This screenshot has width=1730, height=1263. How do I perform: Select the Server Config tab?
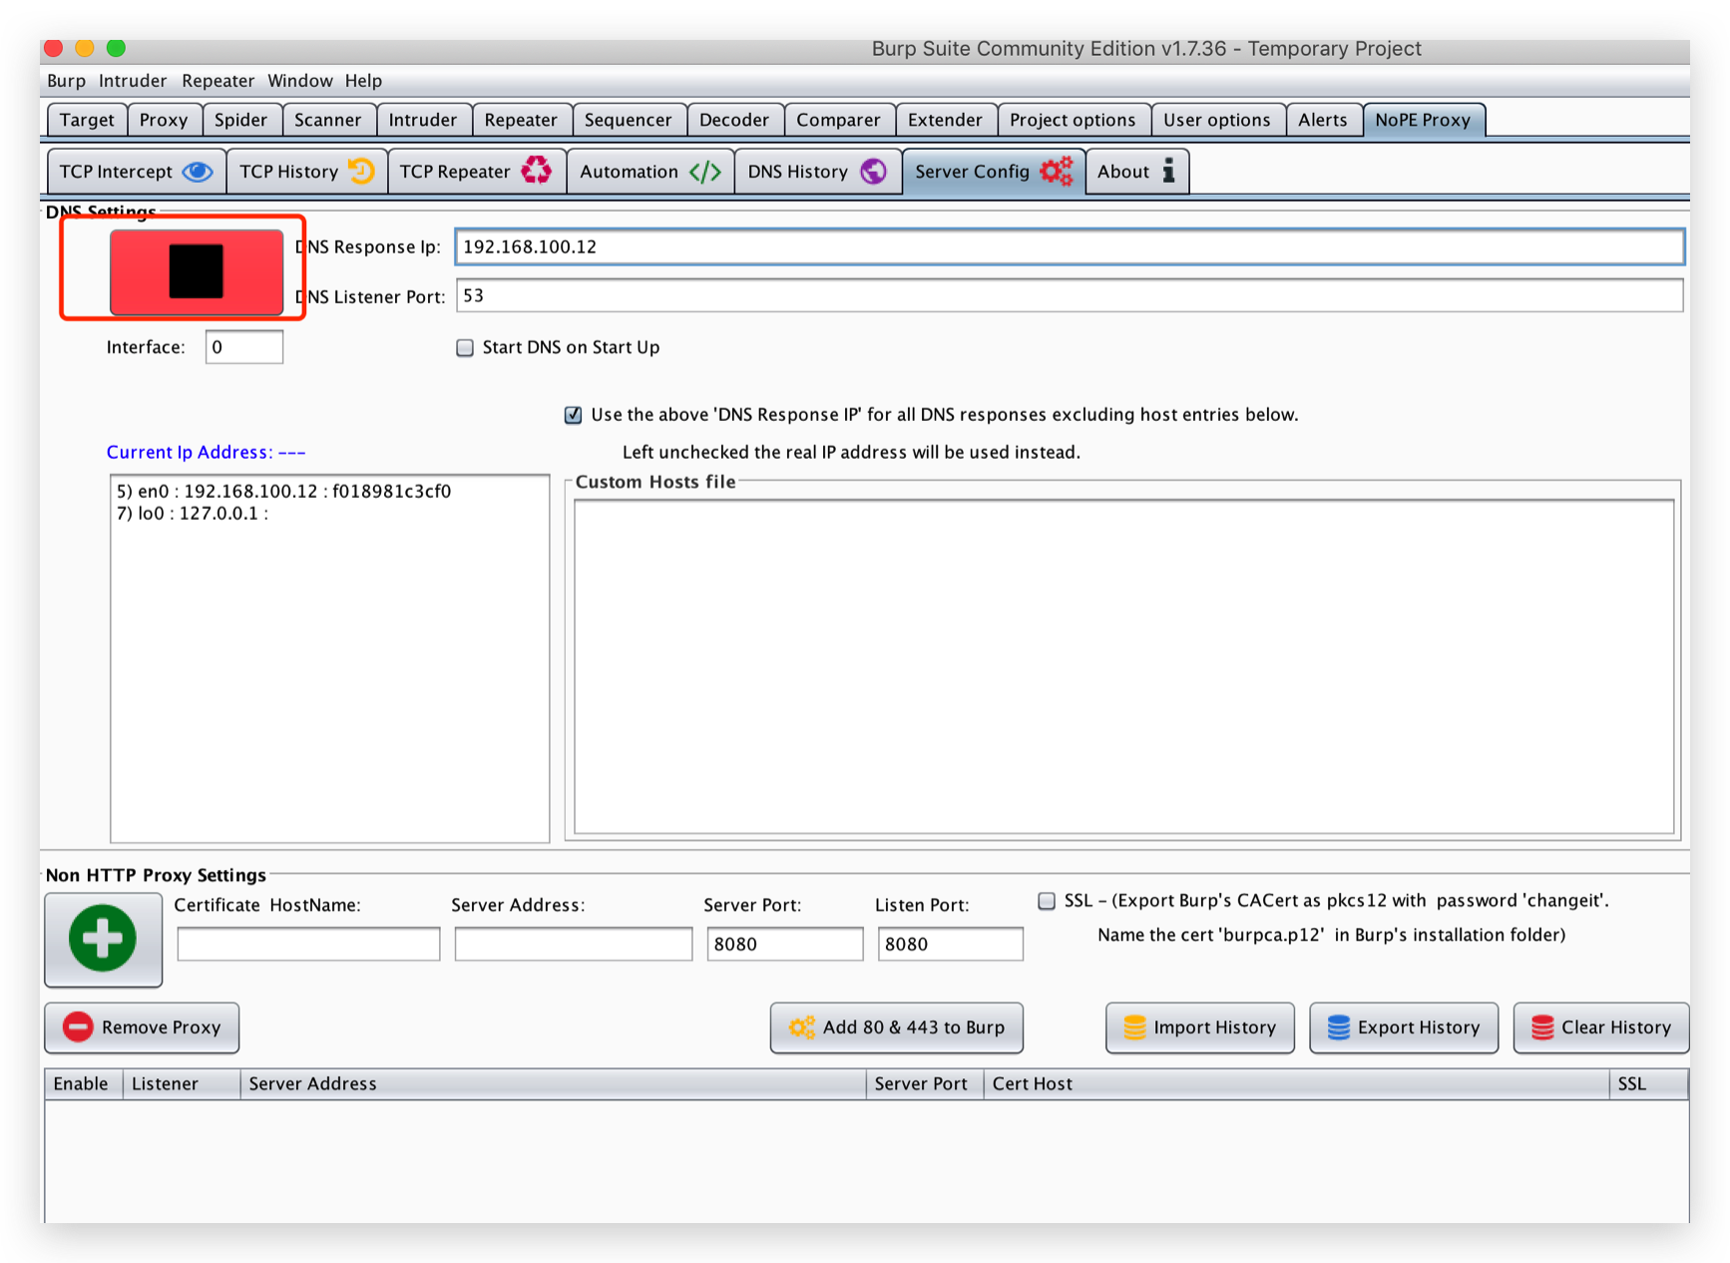point(994,172)
